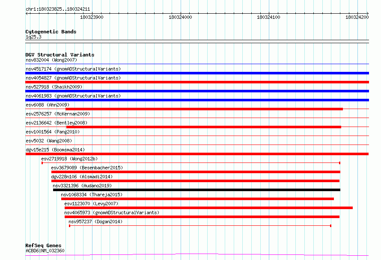Select the red bar below dgv15e215
The height and width of the screenshot is (260, 381).
(x=197, y=154)
